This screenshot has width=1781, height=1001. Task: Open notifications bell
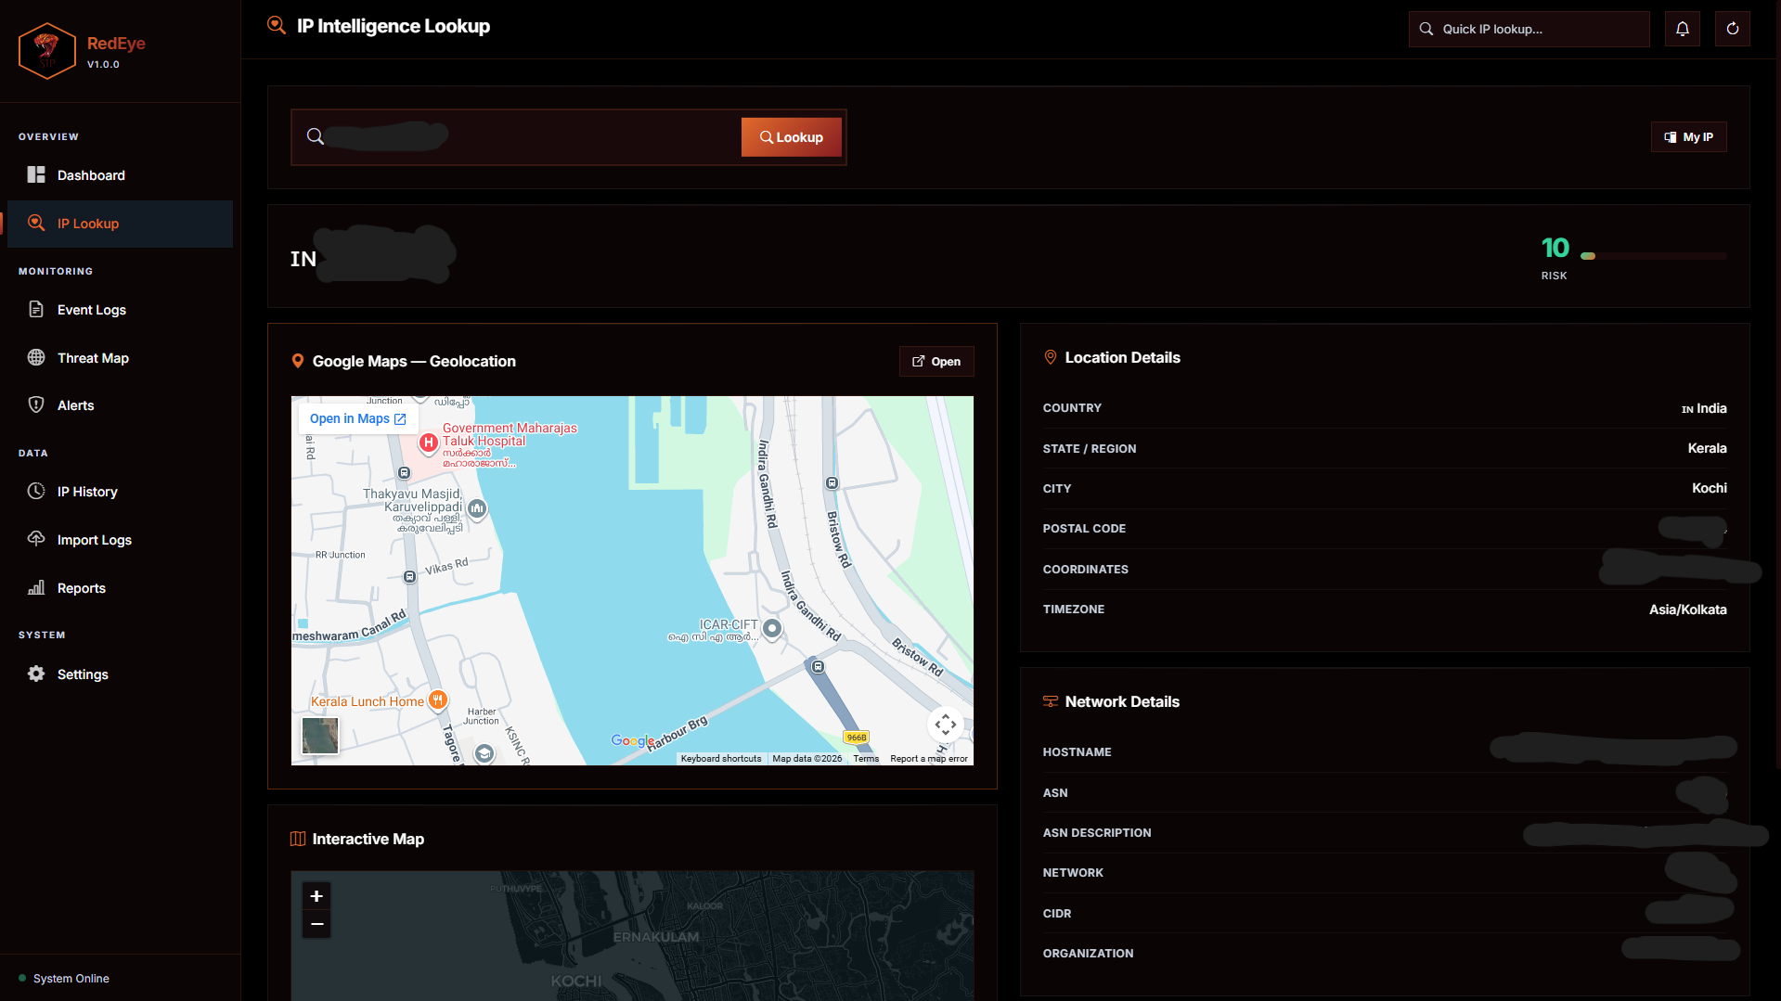coord(1683,29)
